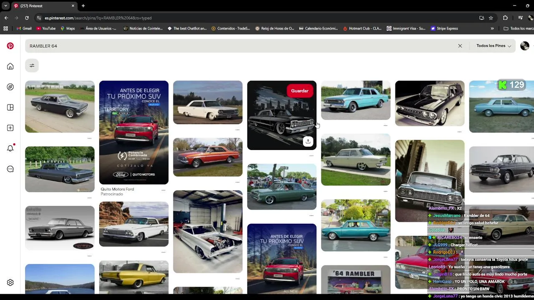Open black Rambler on driveway pin
This screenshot has width=534, height=300.
[60, 107]
